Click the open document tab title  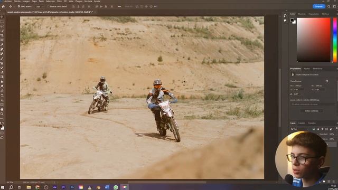click(x=50, y=12)
